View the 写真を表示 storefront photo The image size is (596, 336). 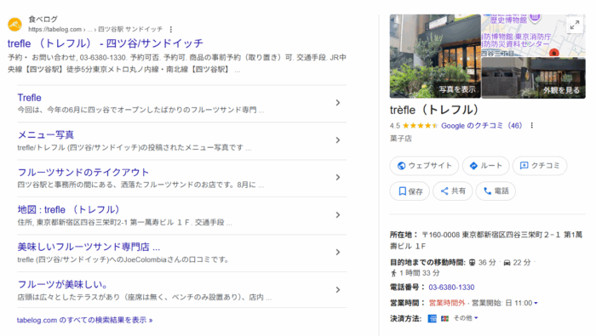point(435,56)
